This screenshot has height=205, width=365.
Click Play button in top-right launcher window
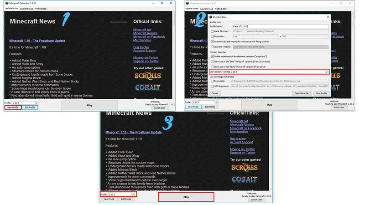269,105
